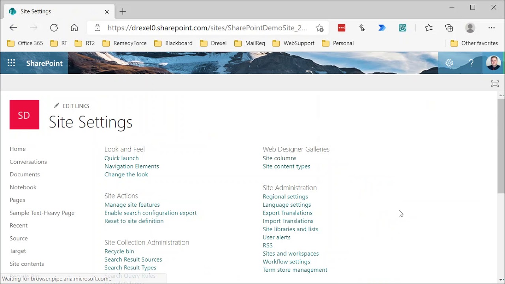Open Navigation Elements settings
505x284 pixels.
pos(132,166)
